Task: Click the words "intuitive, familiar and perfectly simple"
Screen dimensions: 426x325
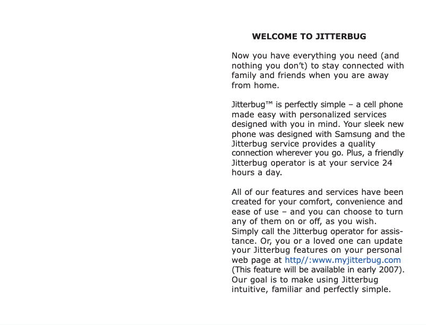Action: click(x=311, y=290)
